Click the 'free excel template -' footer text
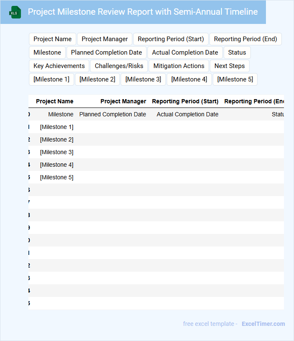 [210, 324]
